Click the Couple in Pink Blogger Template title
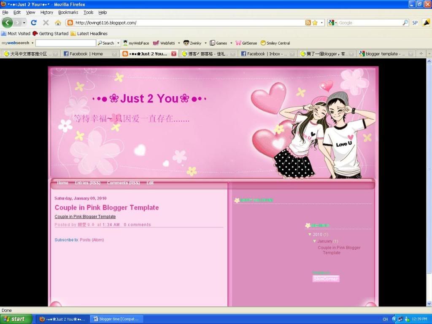 pos(107,208)
